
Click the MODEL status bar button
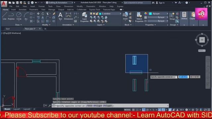pos(127,110)
